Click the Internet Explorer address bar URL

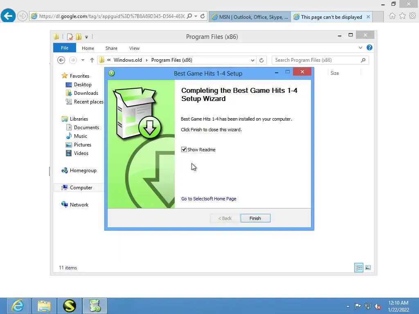point(112,16)
